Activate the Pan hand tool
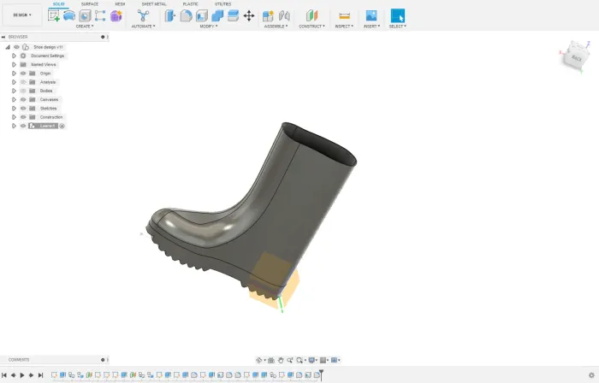Image resolution: width=599 pixels, height=383 pixels. click(281, 360)
